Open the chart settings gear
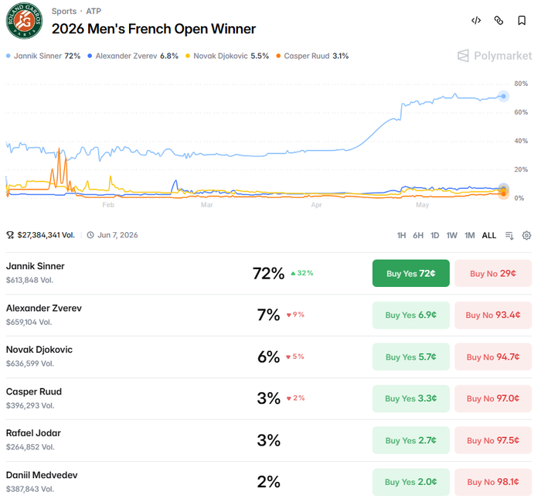Viewport: 541px width, 502px height. [526, 235]
